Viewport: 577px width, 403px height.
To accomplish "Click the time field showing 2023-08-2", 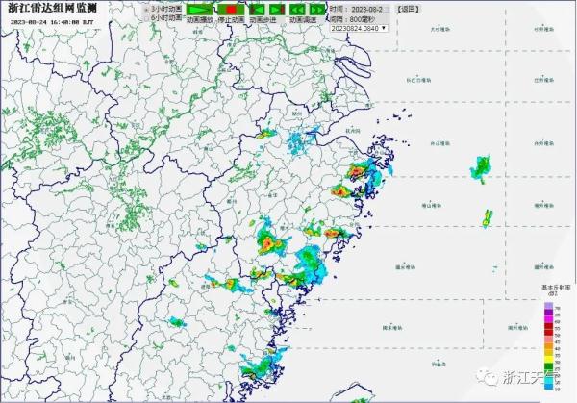I will 369,10.
